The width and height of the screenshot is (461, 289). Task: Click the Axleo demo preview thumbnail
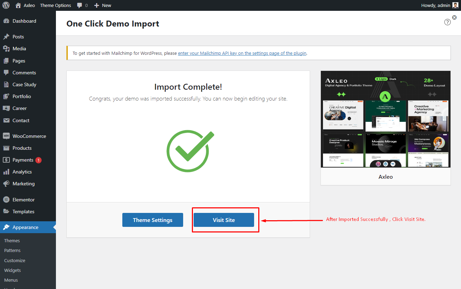386,119
